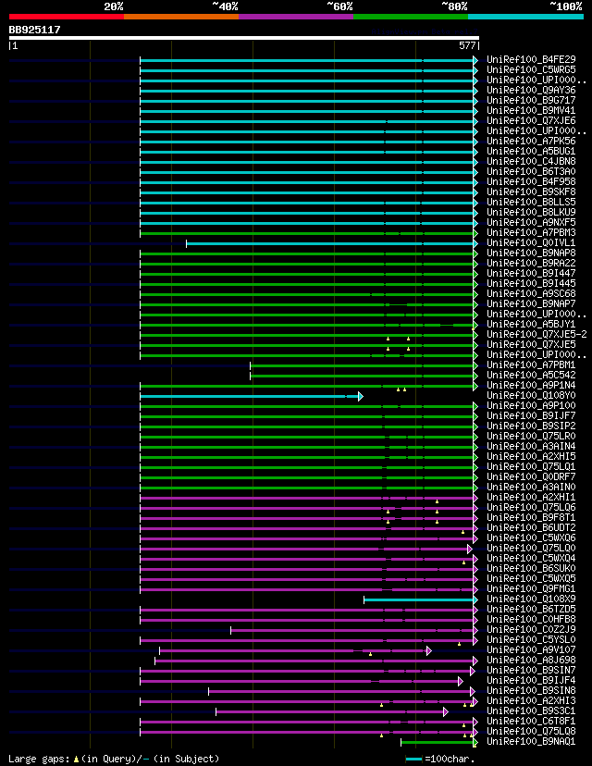Select the UniRef100_B6UDT2 label
The image size is (592, 766).
(531, 528)
